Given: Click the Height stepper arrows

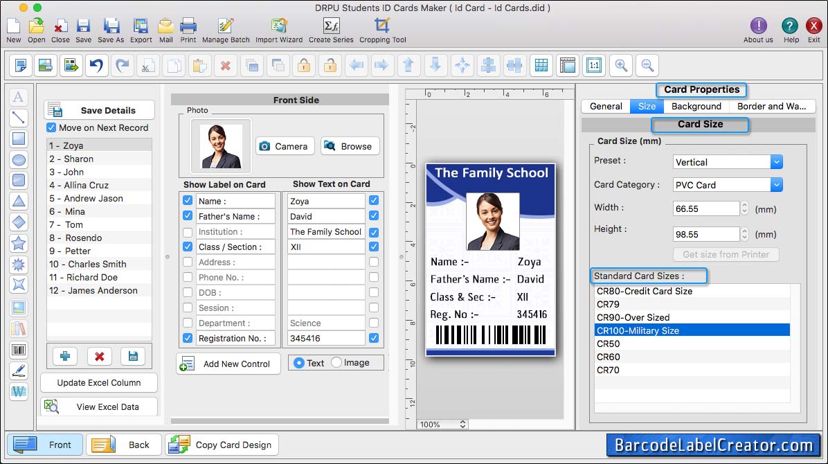Looking at the screenshot, I should [x=744, y=234].
